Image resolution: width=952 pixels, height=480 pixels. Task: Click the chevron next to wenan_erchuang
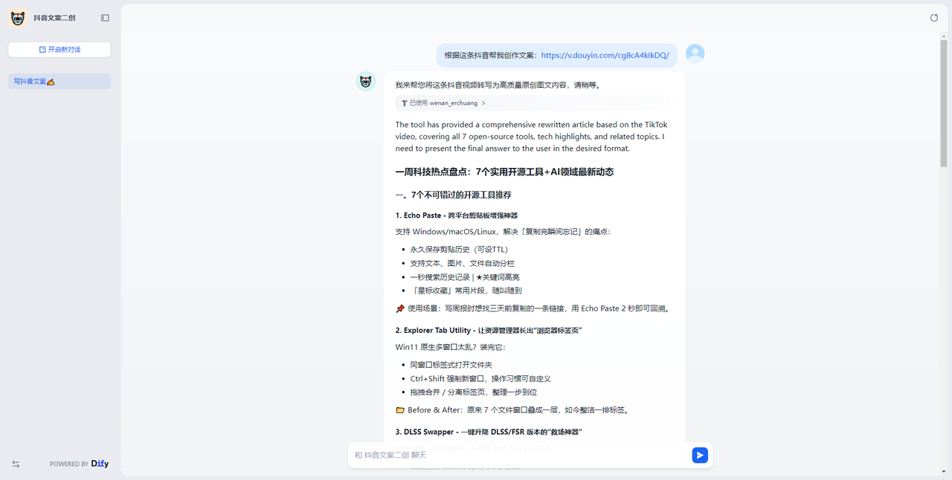coord(483,103)
